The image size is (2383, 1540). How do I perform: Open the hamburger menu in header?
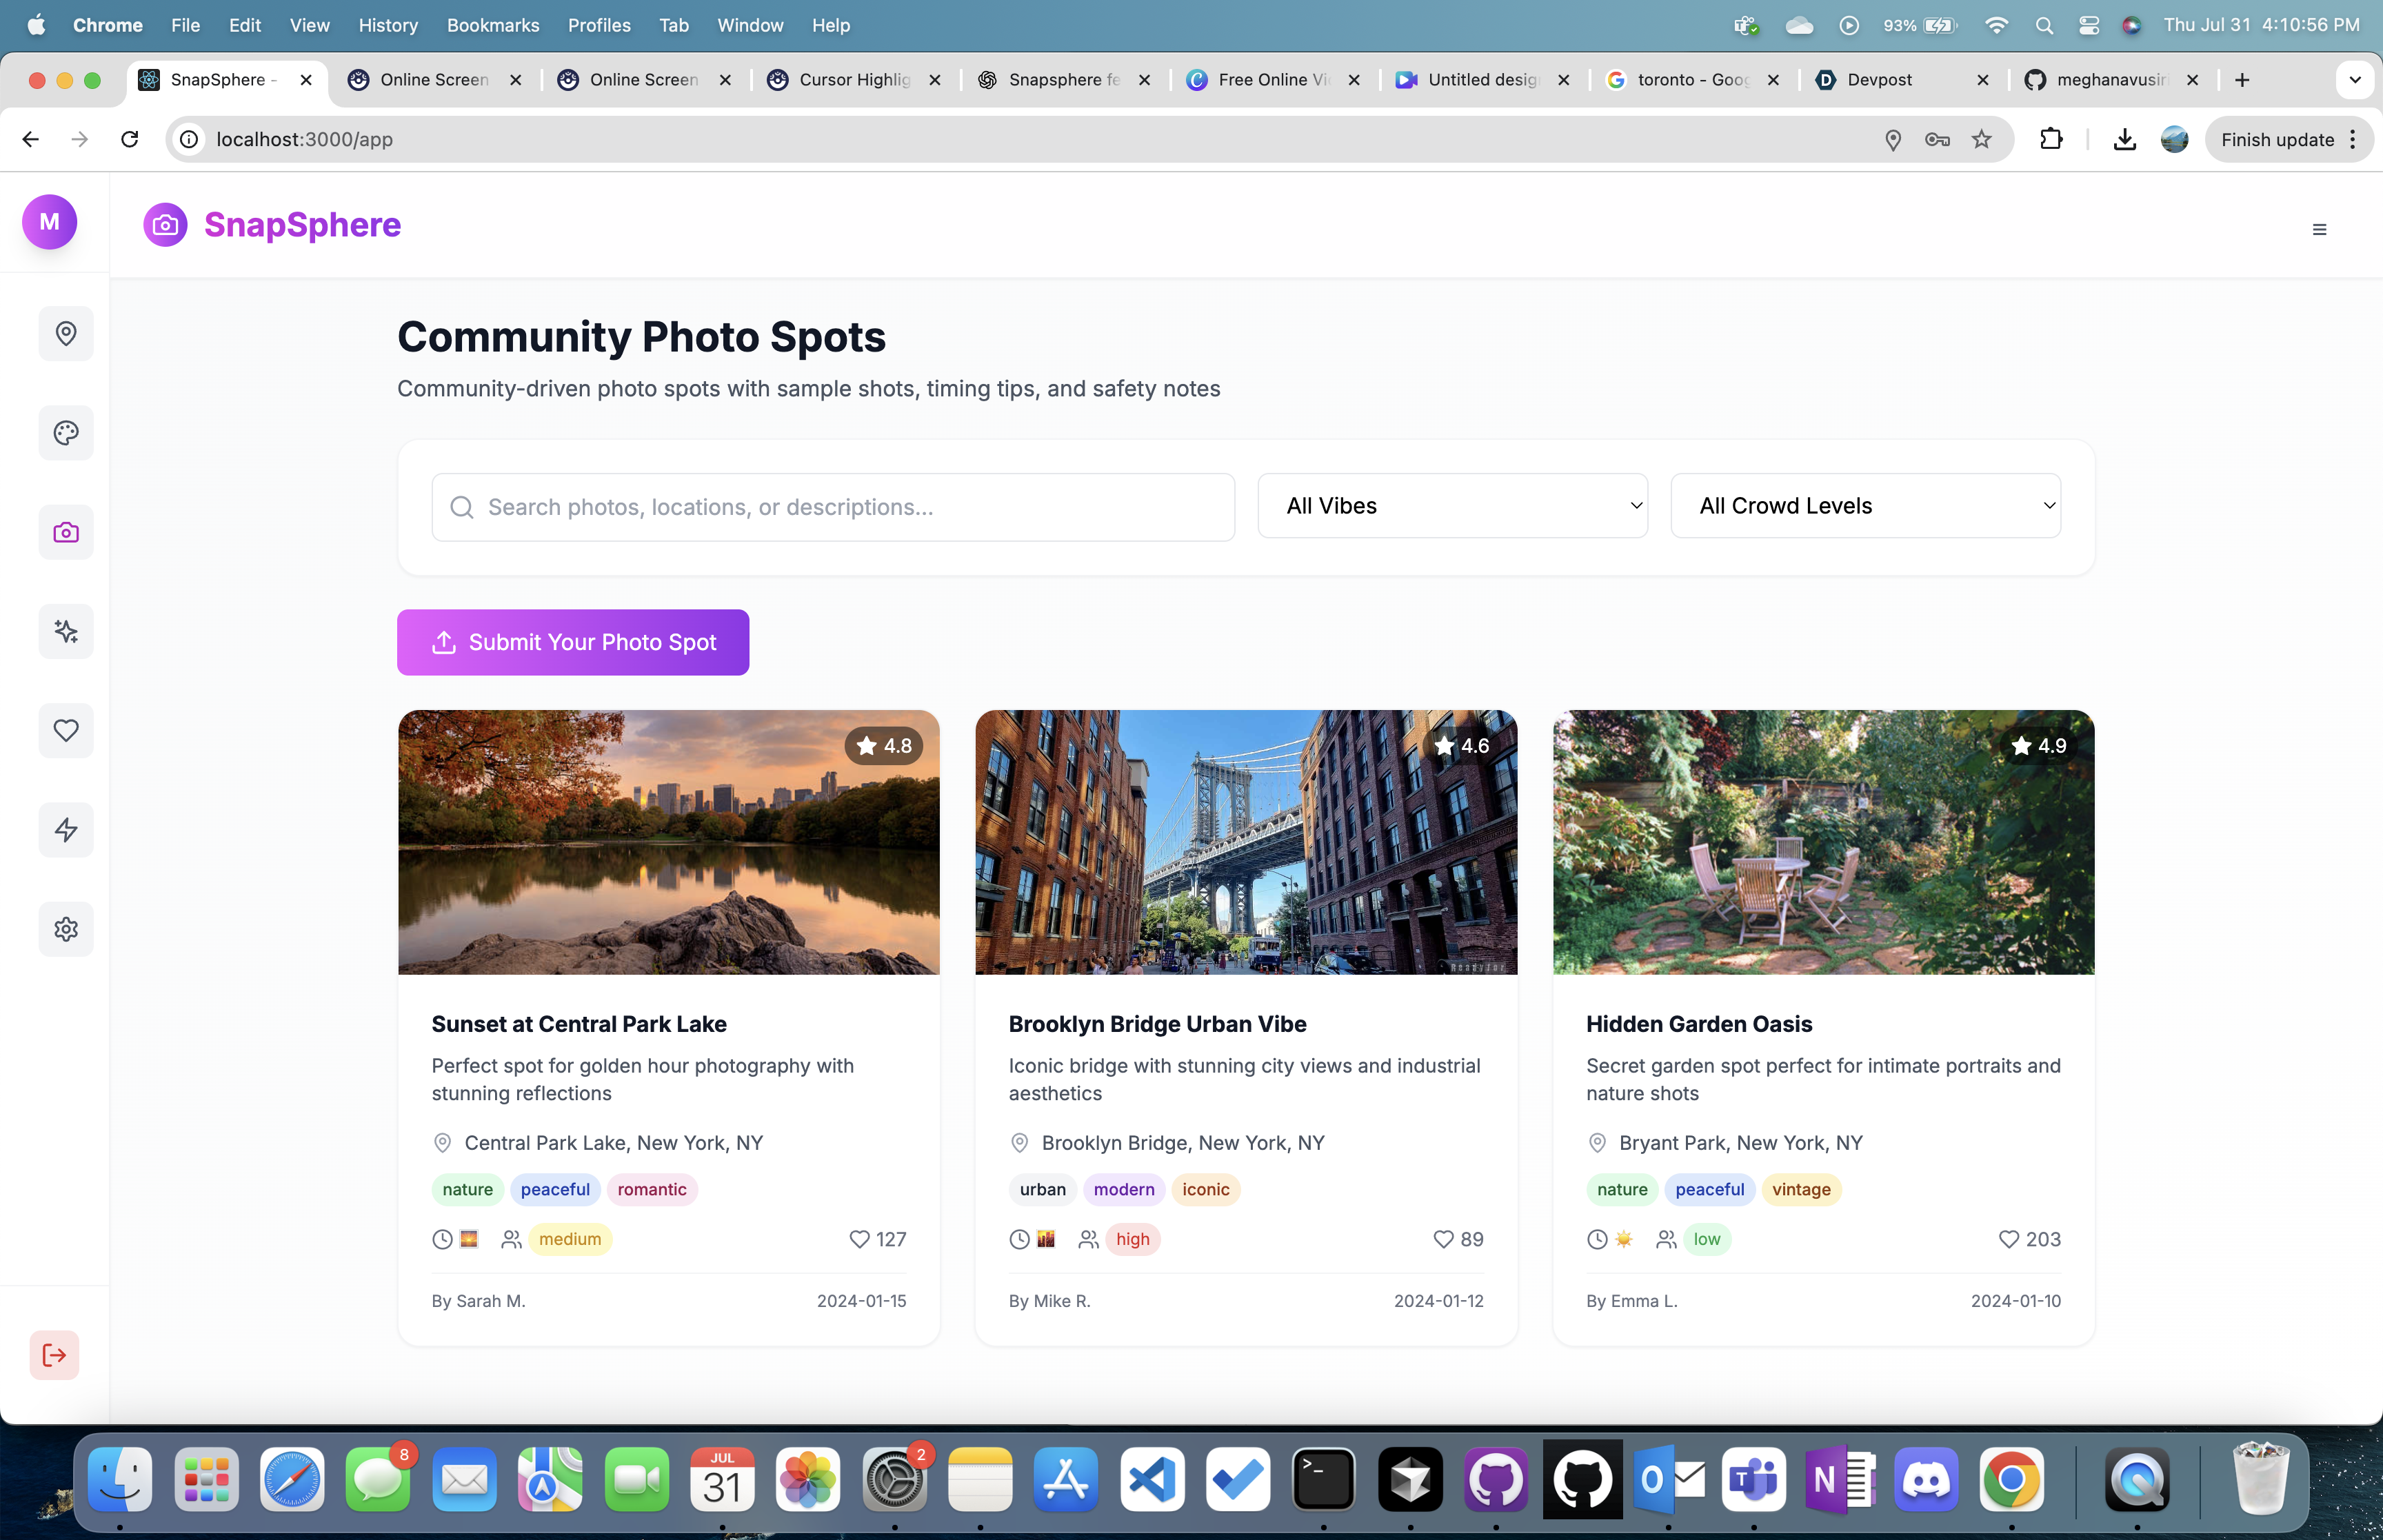click(x=2319, y=230)
